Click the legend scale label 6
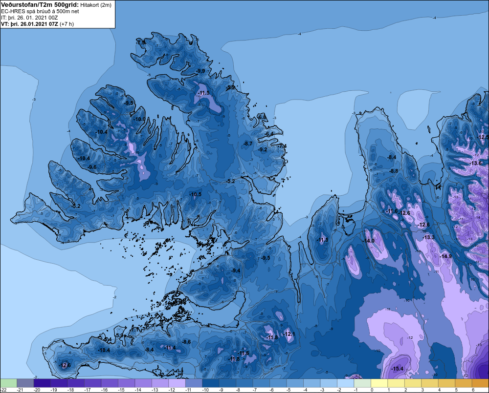The width and height of the screenshot is (489, 393). (473, 390)
